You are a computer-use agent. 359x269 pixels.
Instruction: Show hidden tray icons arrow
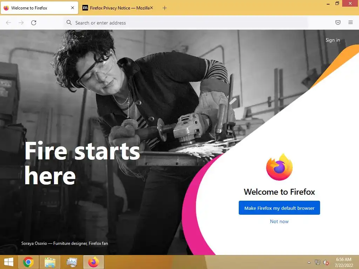[309, 262]
